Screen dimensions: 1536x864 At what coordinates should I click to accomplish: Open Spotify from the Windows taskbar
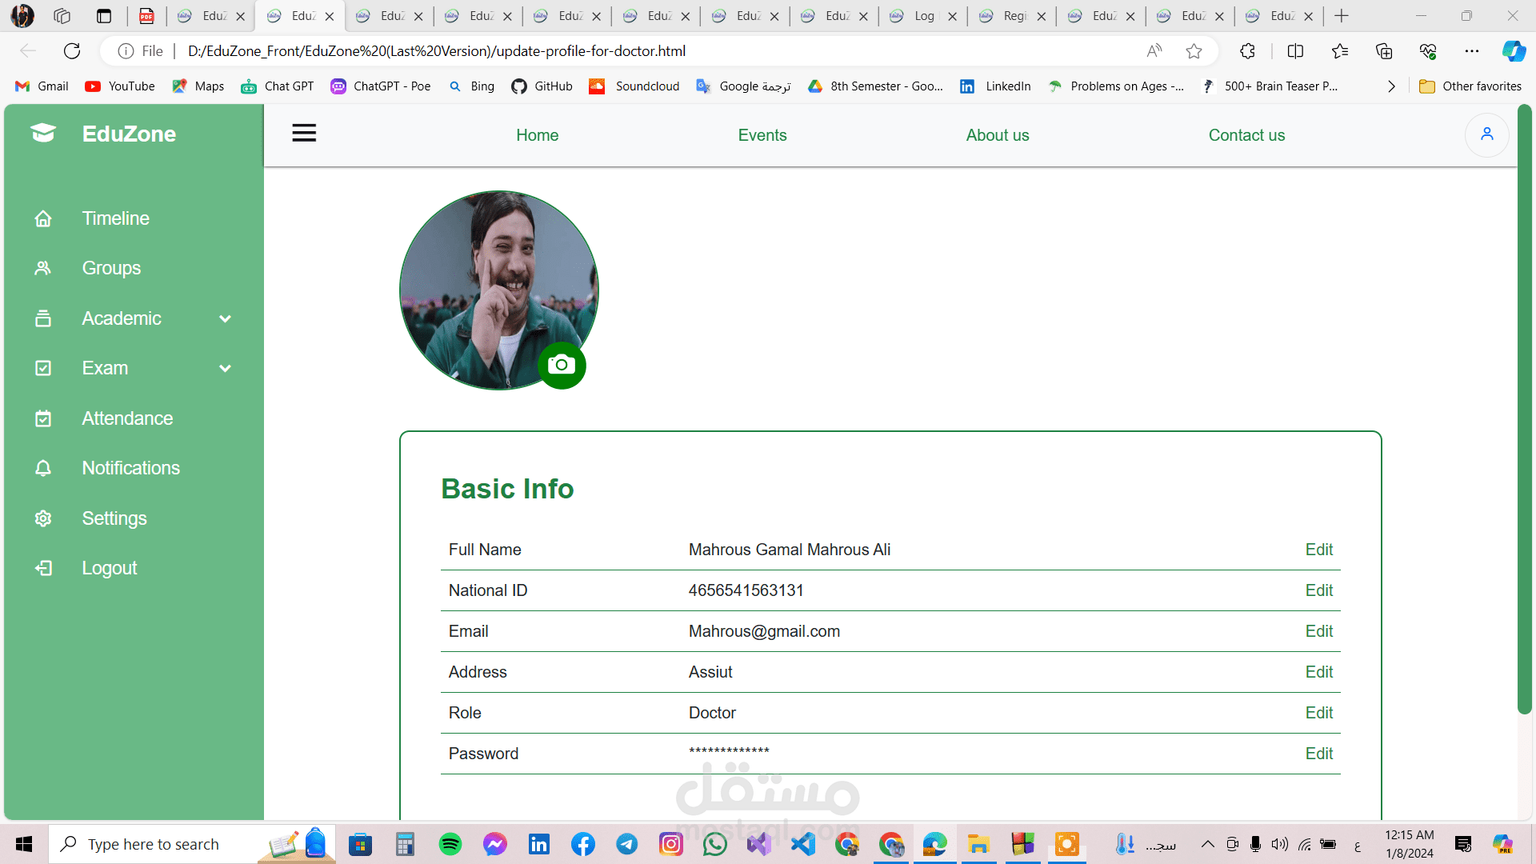(450, 844)
